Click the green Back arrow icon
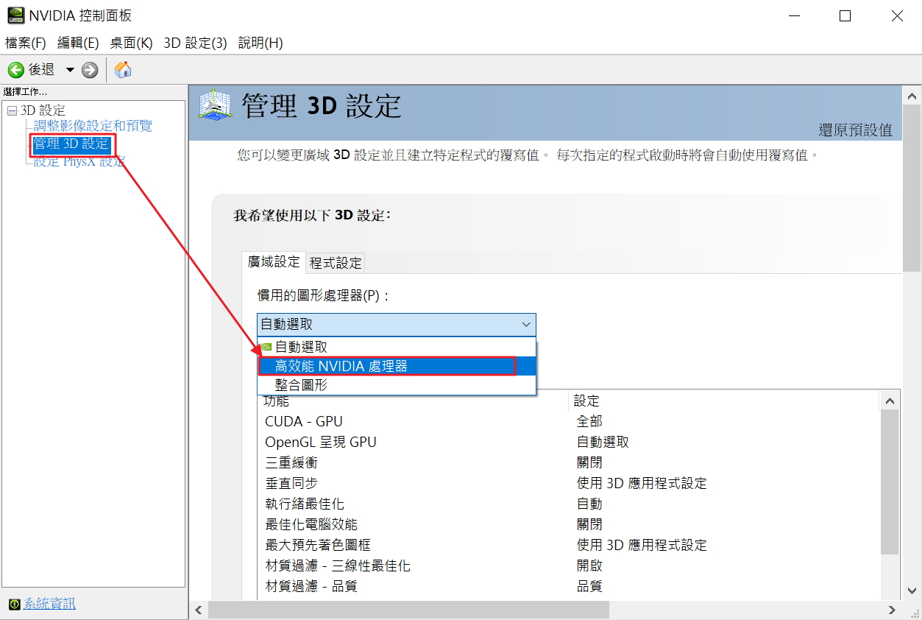Image resolution: width=922 pixels, height=620 pixels. (15, 70)
